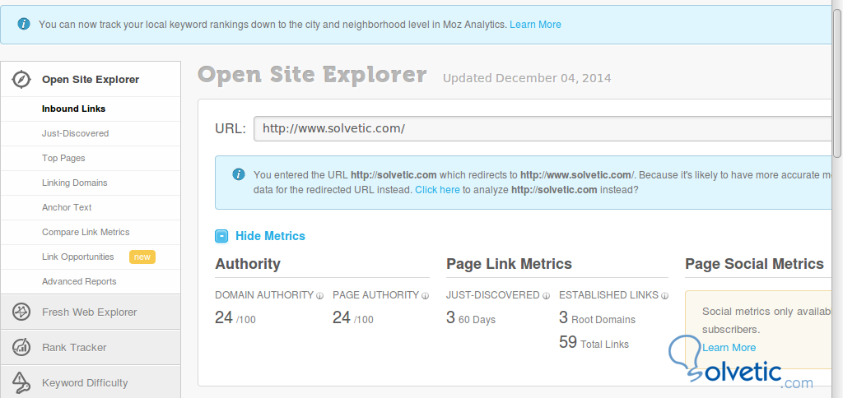This screenshot has height=398, width=843.
Task: Select Compare Link Metrics
Action: click(86, 232)
